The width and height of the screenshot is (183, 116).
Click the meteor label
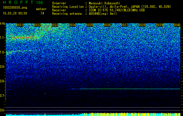click(x=41, y=9)
